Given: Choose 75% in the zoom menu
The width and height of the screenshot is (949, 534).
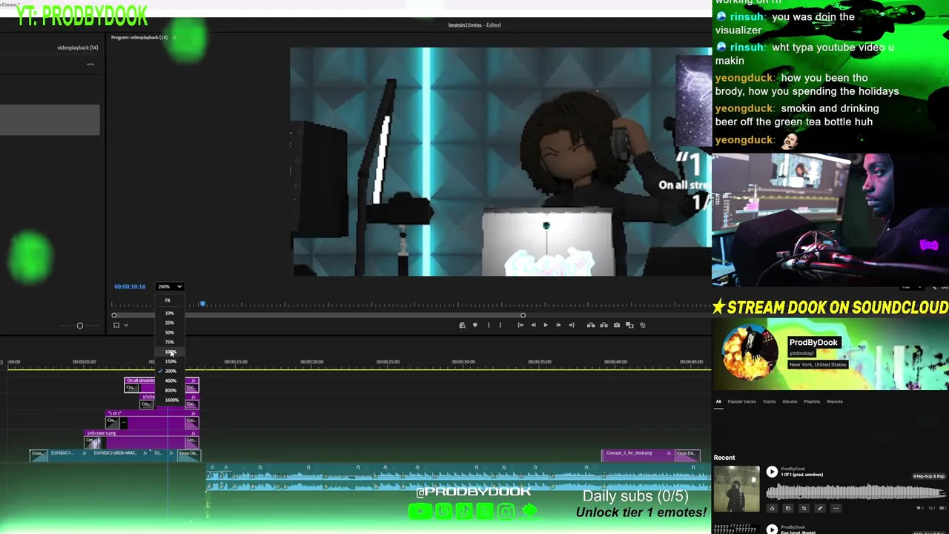Looking at the screenshot, I should 169,342.
